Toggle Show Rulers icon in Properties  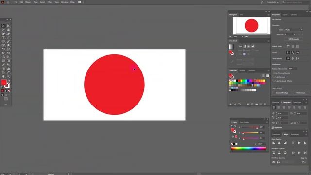(288, 46)
